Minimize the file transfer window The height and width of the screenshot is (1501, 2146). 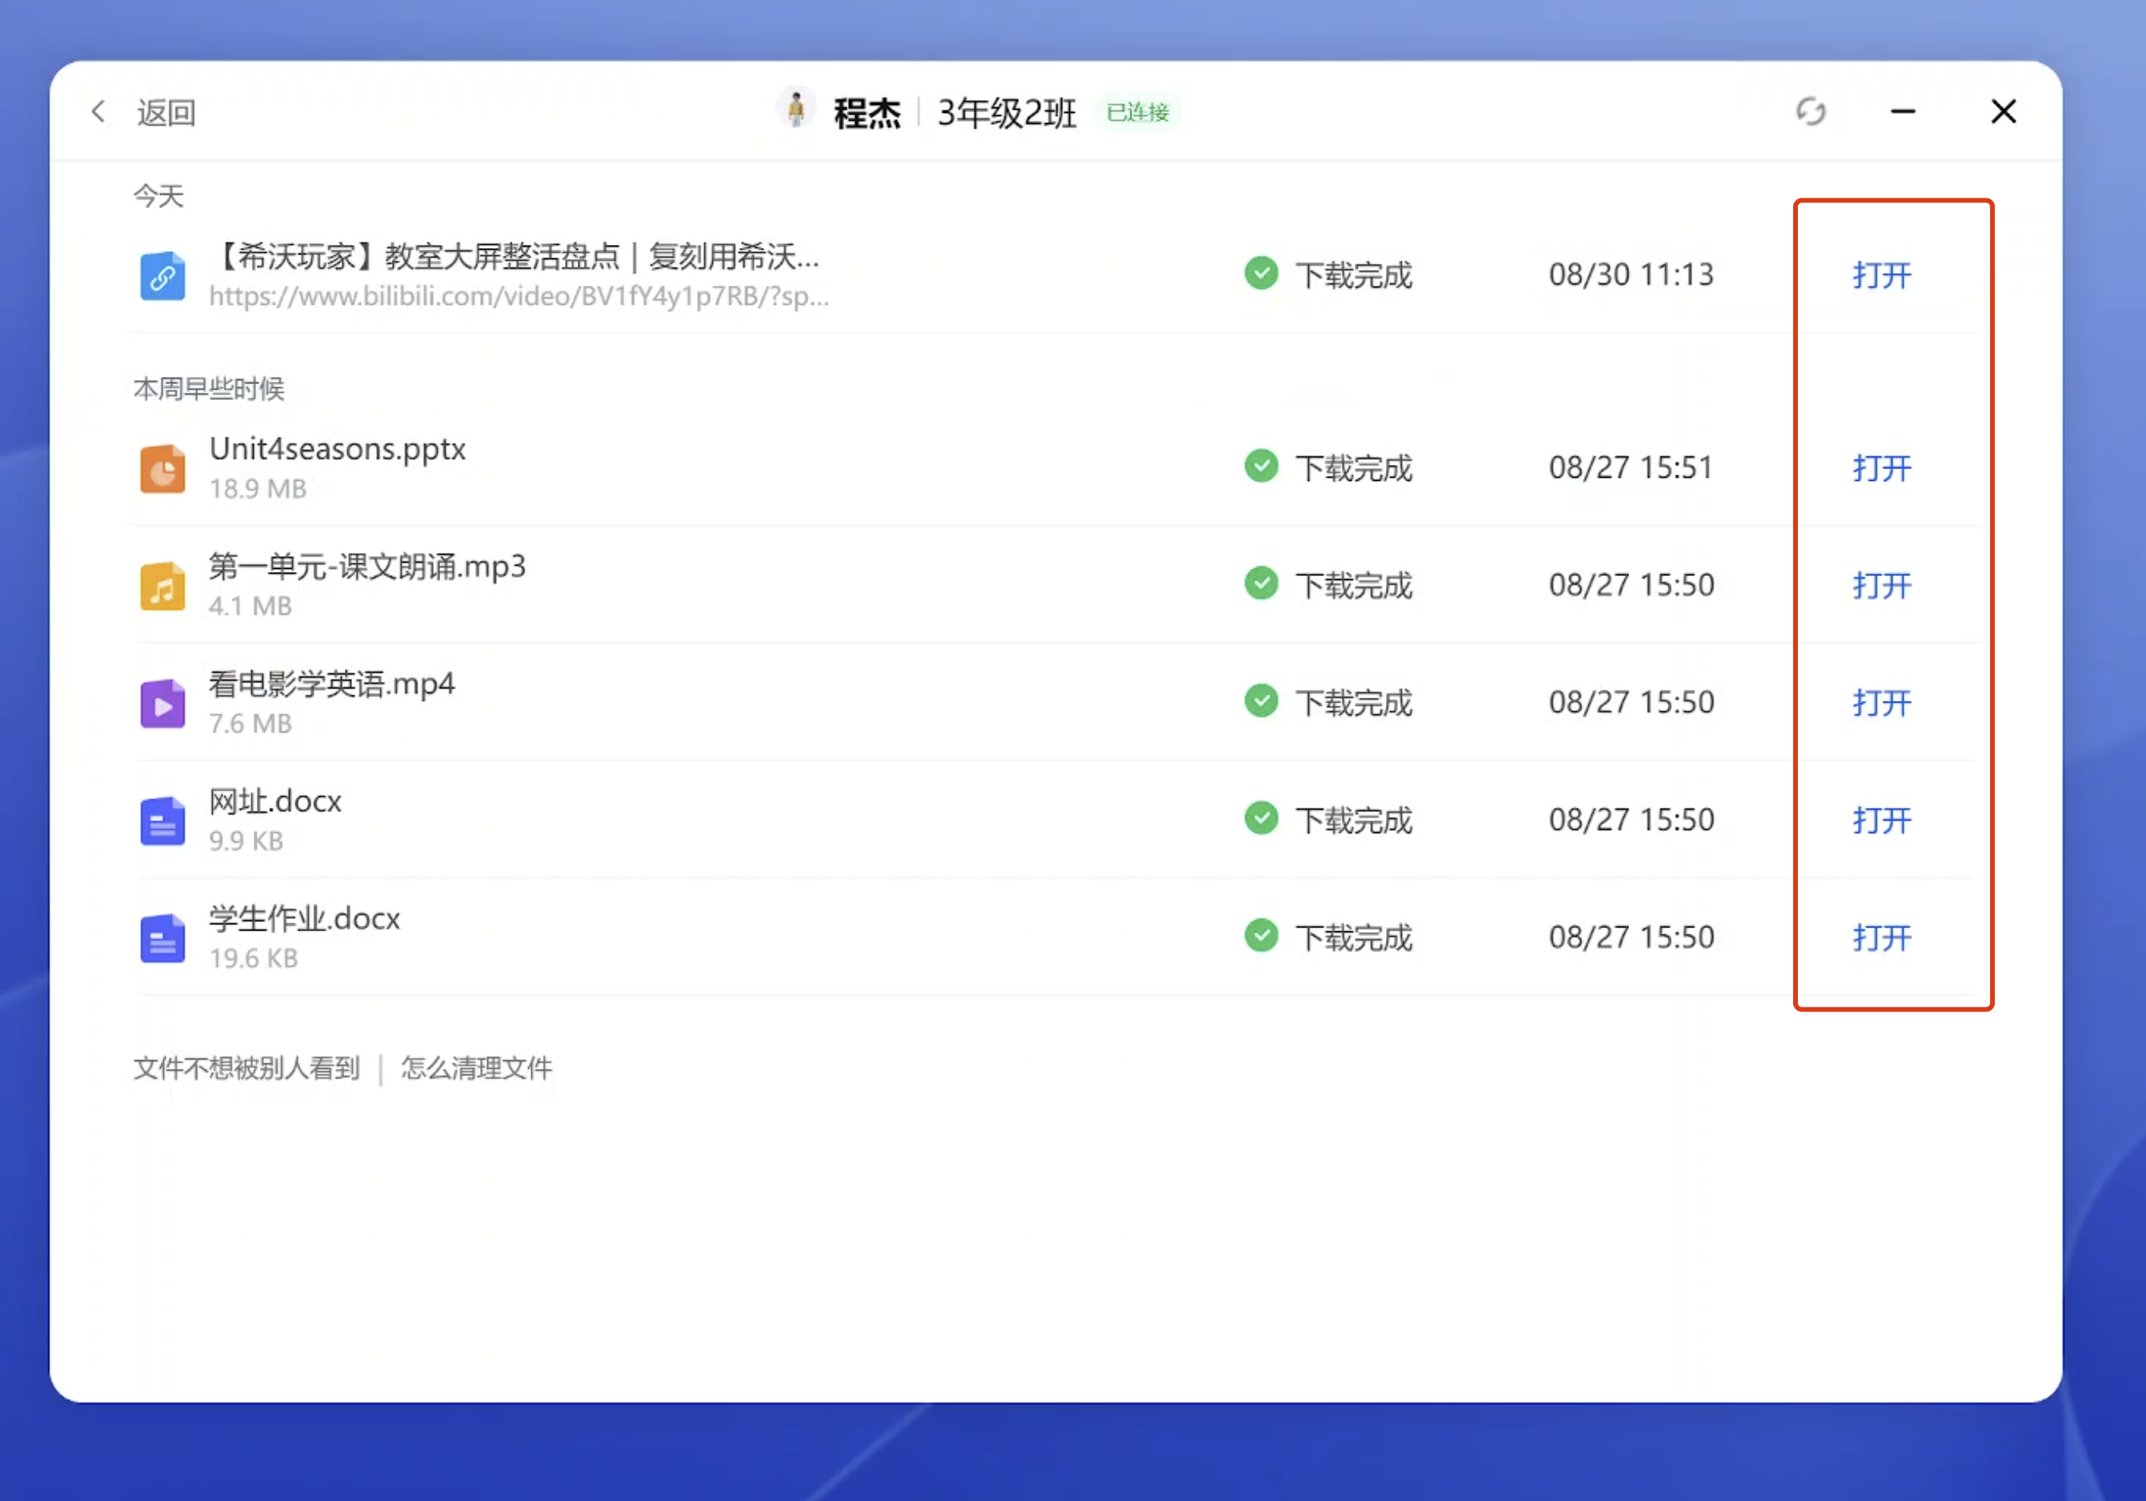pyautogui.click(x=1903, y=112)
